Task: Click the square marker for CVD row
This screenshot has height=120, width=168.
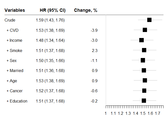Action: pyautogui.click(x=145, y=30)
